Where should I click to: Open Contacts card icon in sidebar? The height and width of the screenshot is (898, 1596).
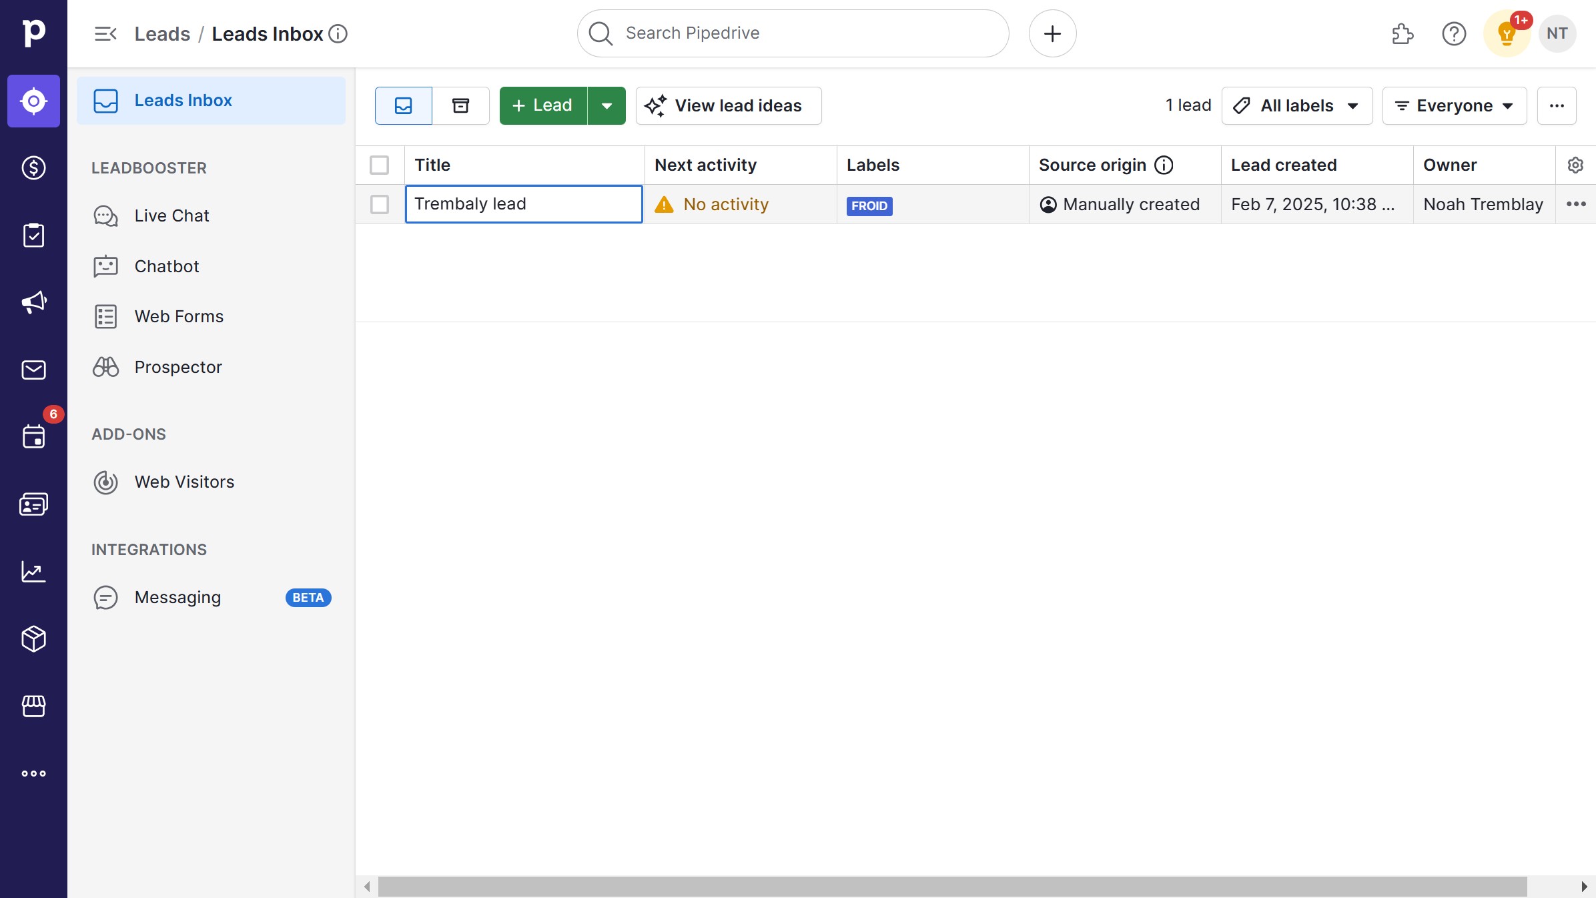pos(33,504)
